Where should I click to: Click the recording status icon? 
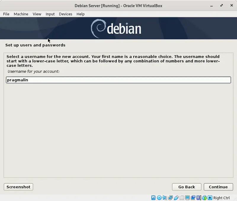point(193,197)
